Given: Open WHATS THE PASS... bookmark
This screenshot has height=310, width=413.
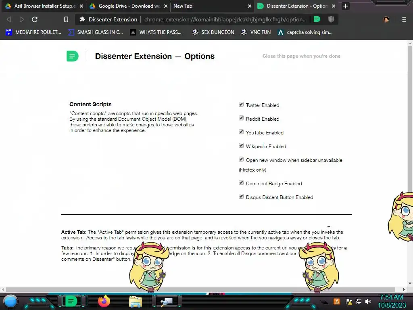Looking at the screenshot, I should (156, 32).
